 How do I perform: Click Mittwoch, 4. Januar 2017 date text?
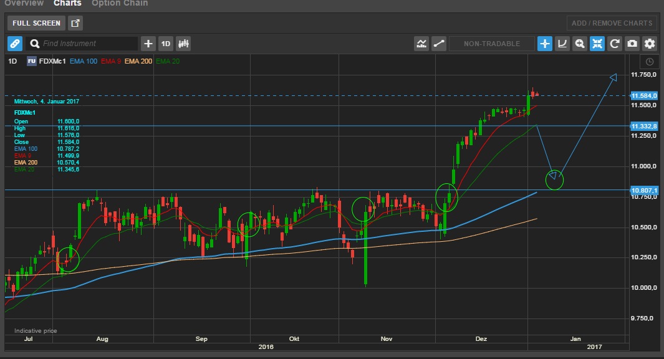[47, 102]
